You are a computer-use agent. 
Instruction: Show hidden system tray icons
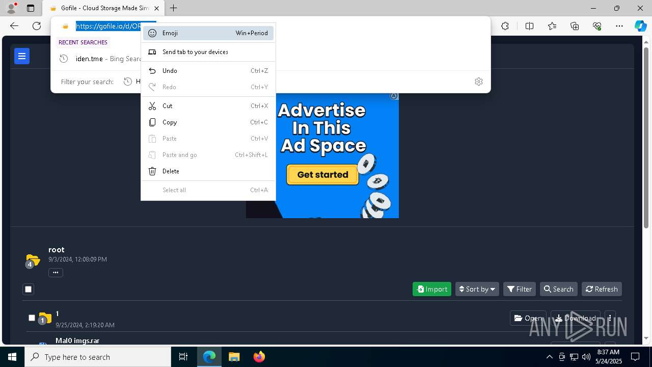click(549, 357)
